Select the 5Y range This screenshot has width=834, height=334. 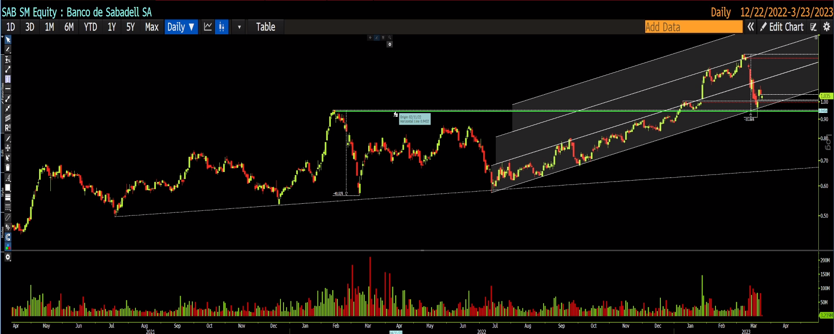tap(131, 27)
